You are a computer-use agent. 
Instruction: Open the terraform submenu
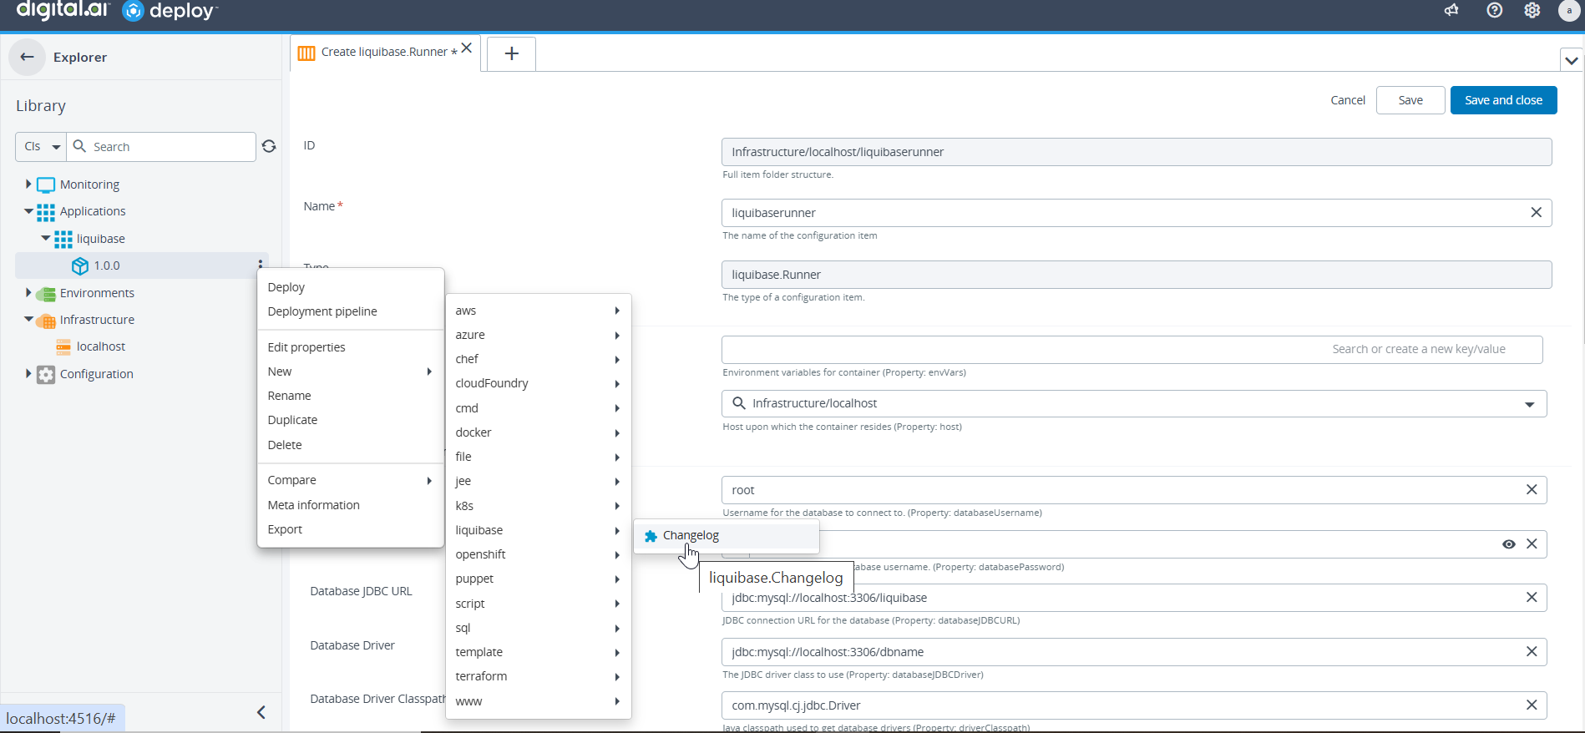(539, 676)
